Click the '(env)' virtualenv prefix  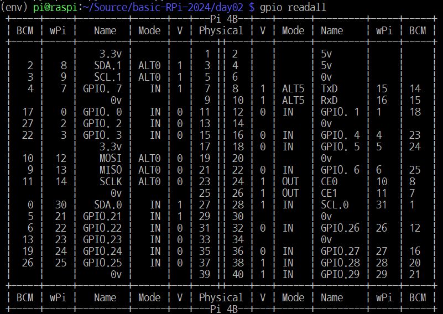14,7
